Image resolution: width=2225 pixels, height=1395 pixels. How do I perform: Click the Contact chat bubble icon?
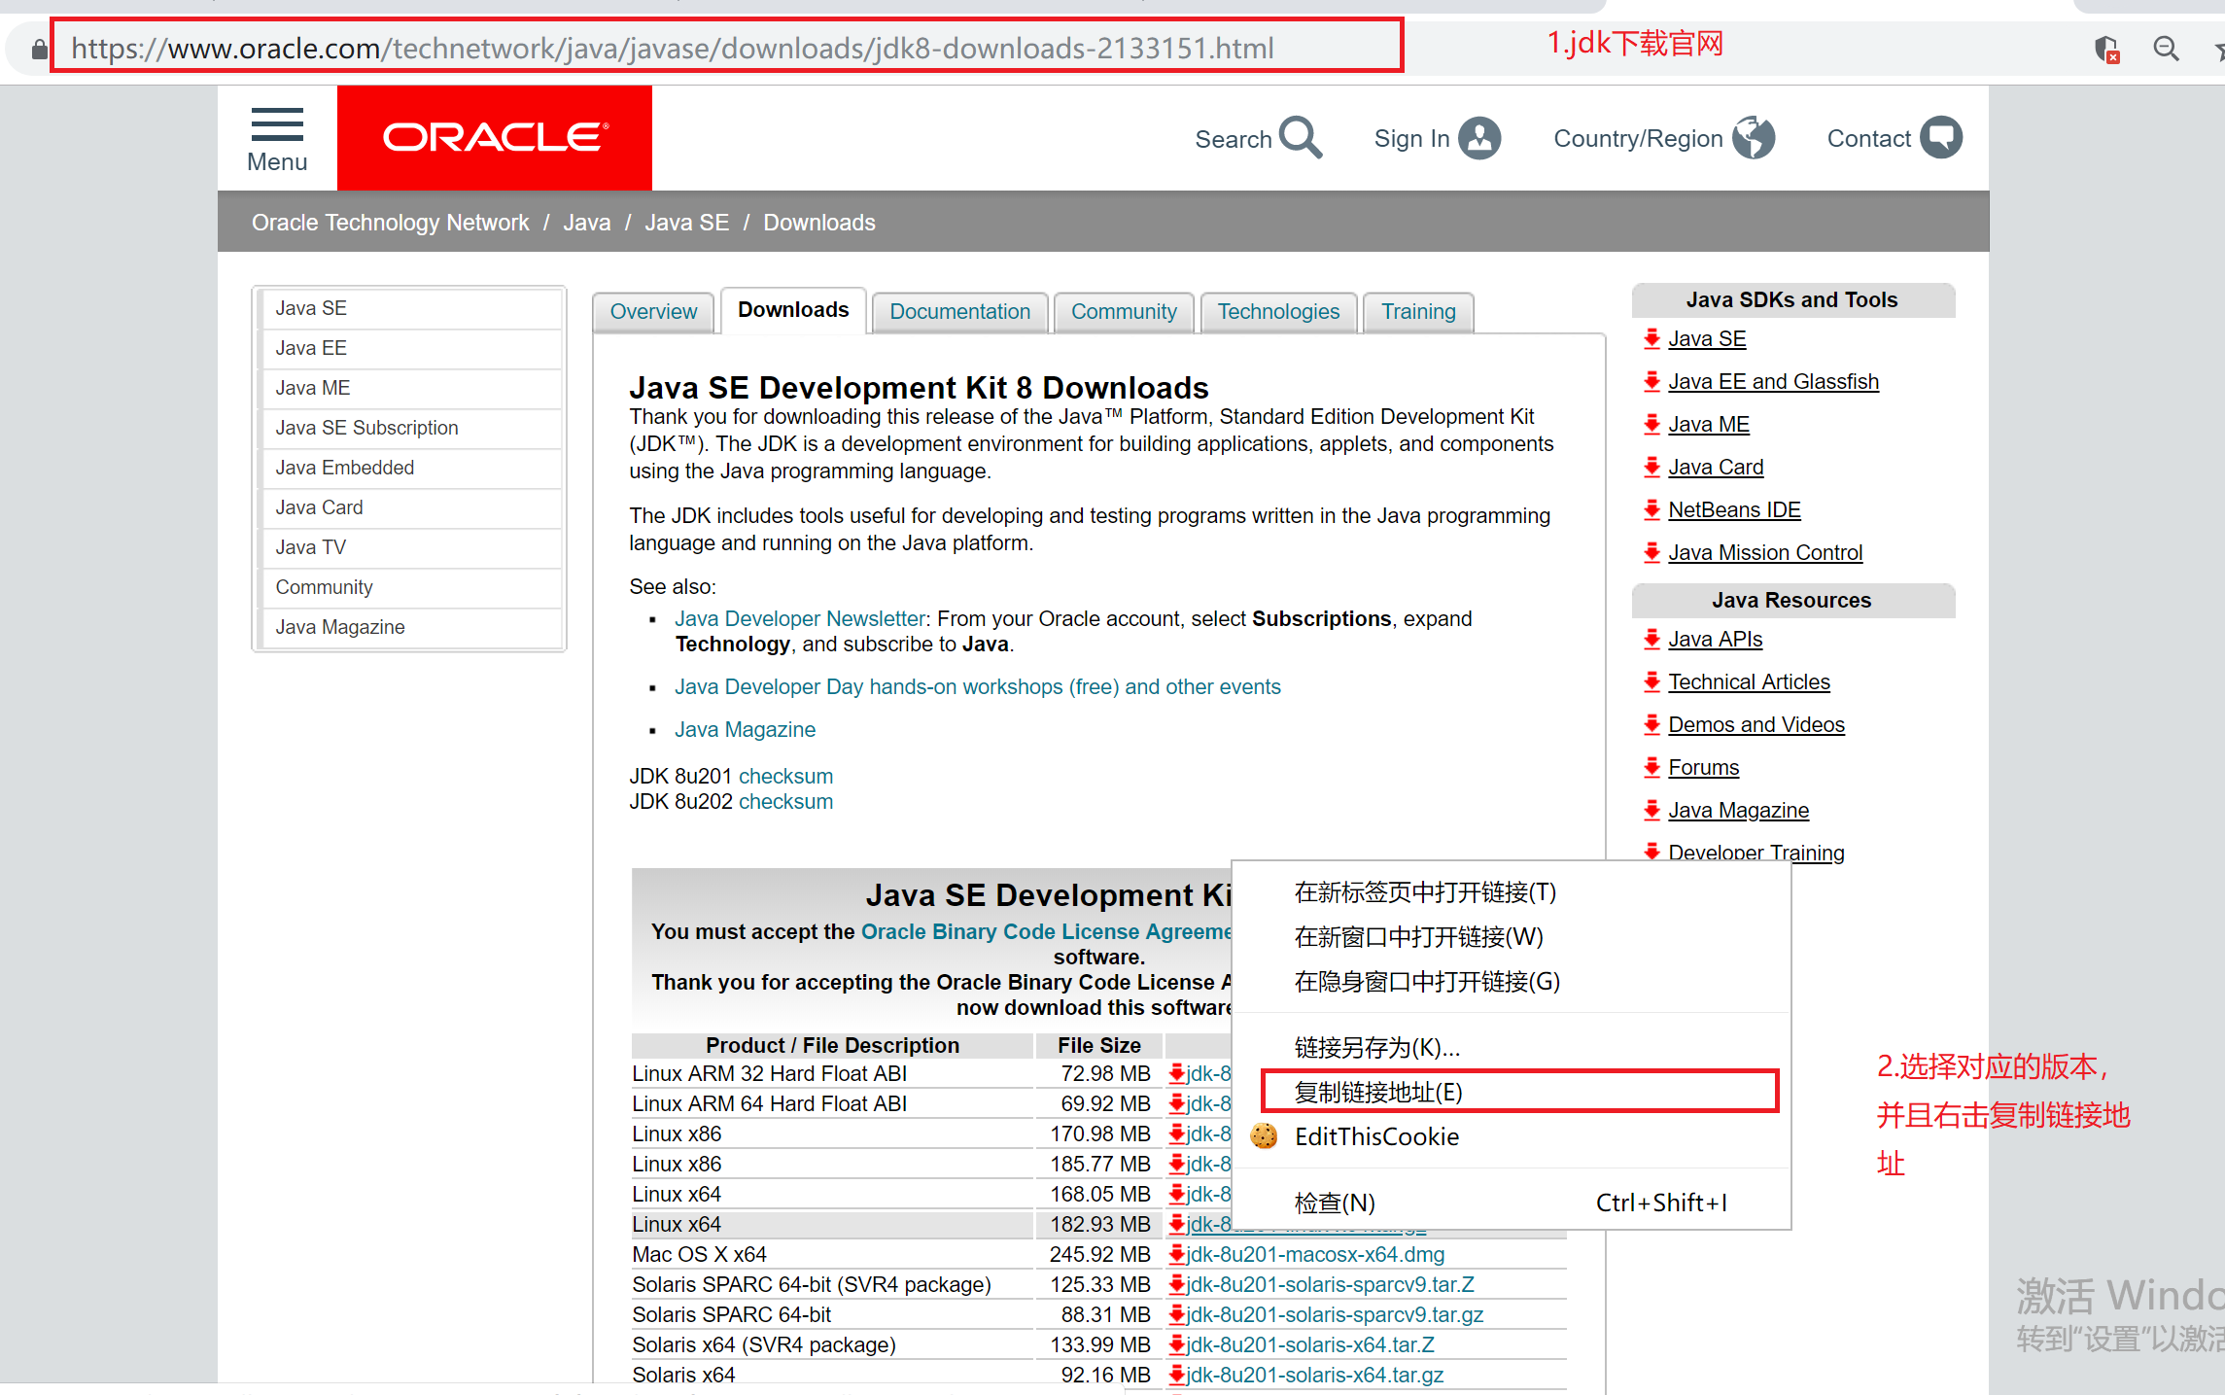pos(1941,138)
